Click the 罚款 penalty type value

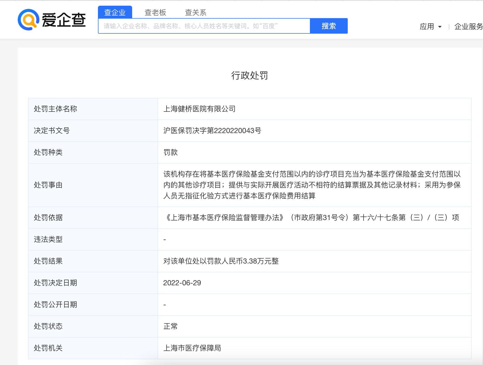[171, 152]
